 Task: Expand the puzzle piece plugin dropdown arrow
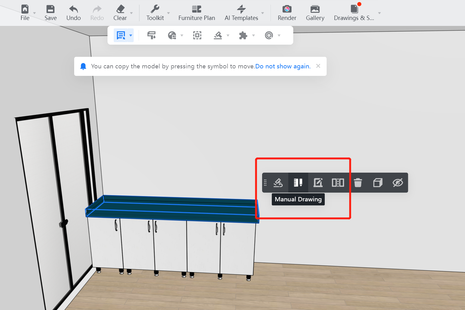tap(253, 36)
